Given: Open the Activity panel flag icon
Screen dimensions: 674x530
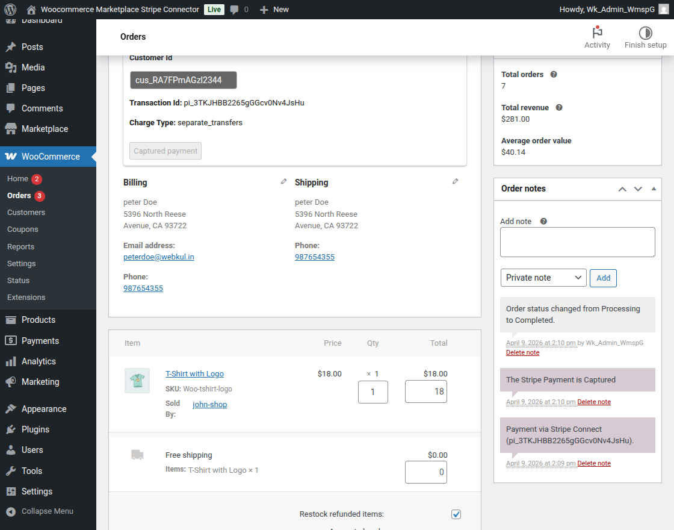Looking at the screenshot, I should tap(597, 33).
